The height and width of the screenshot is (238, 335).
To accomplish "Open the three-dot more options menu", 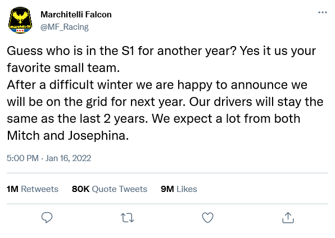I will point(323,12).
